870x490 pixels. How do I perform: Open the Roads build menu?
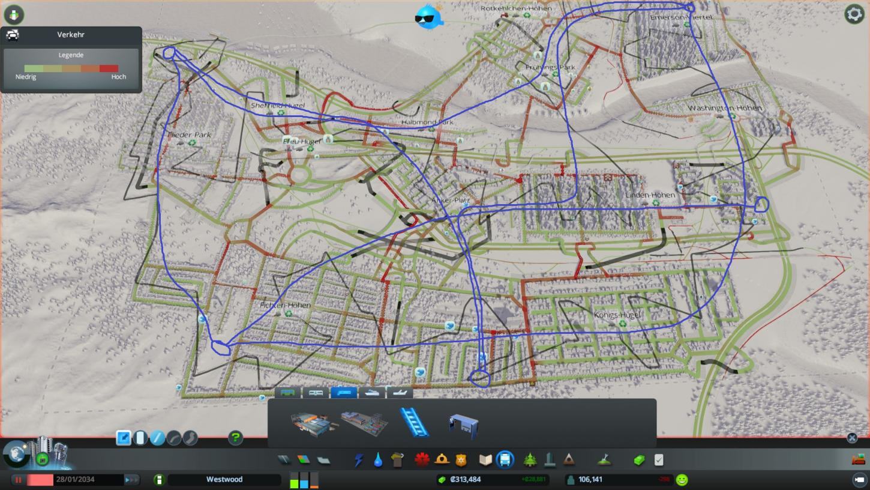click(284, 460)
